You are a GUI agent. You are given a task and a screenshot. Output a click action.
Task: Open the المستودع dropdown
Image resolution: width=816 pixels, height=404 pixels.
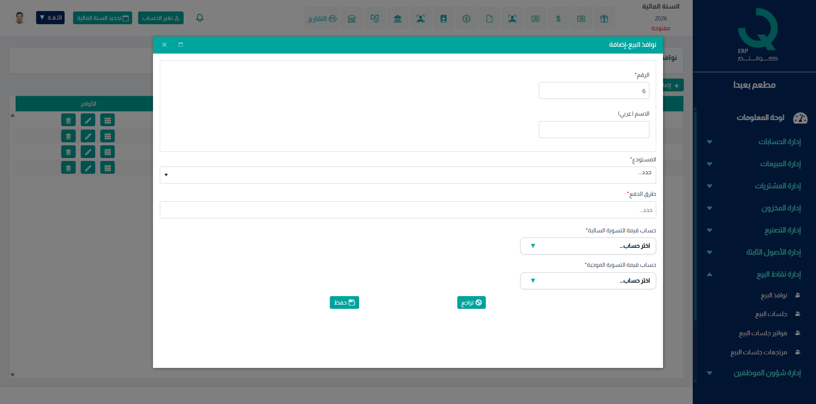coord(408,175)
